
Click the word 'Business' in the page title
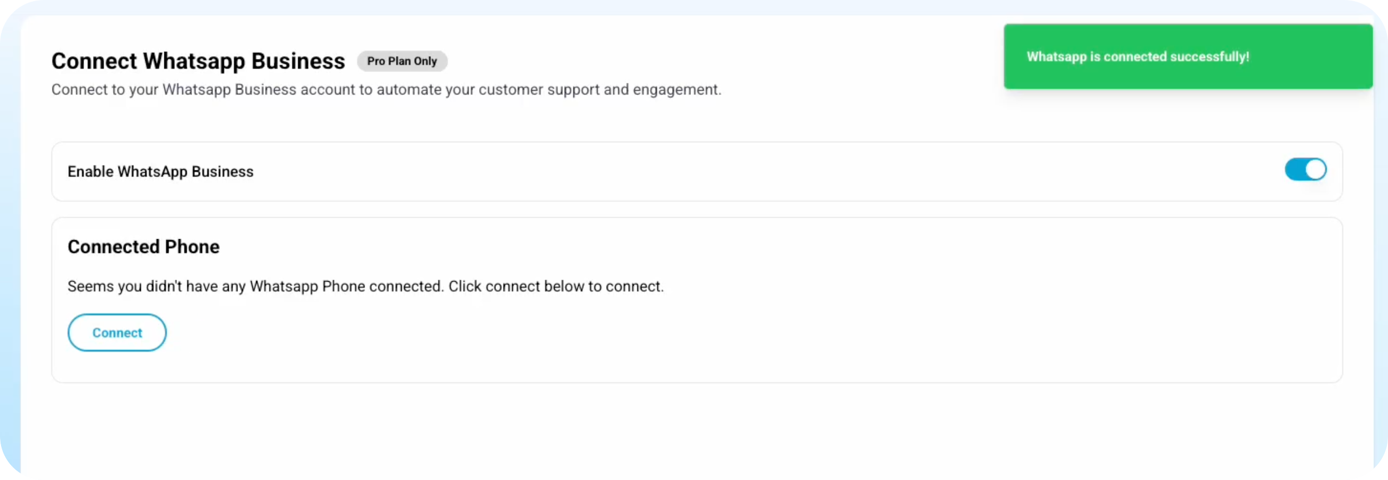(x=298, y=61)
